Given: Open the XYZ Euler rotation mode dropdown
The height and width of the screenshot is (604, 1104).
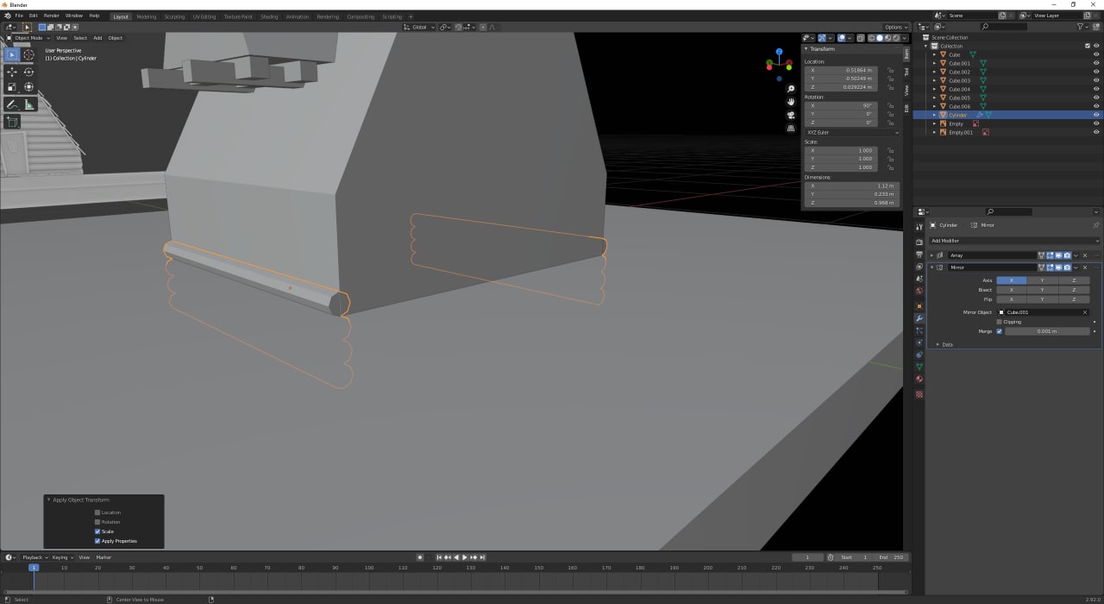Looking at the screenshot, I should (852, 132).
